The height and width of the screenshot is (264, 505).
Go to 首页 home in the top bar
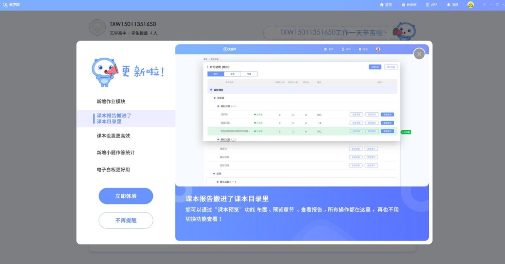(x=386, y=5)
